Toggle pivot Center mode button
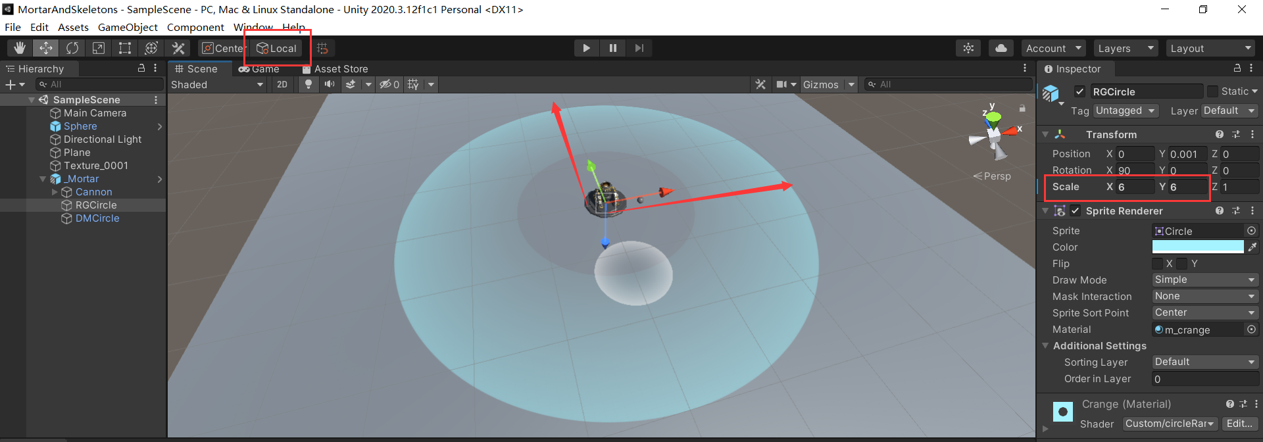The height and width of the screenshot is (442, 1263). [x=224, y=48]
